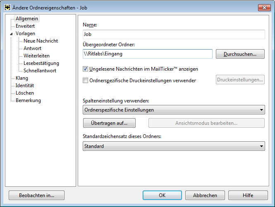275x207 pixels.
Task: Click the Übertragen auf... button
Action: [109, 123]
